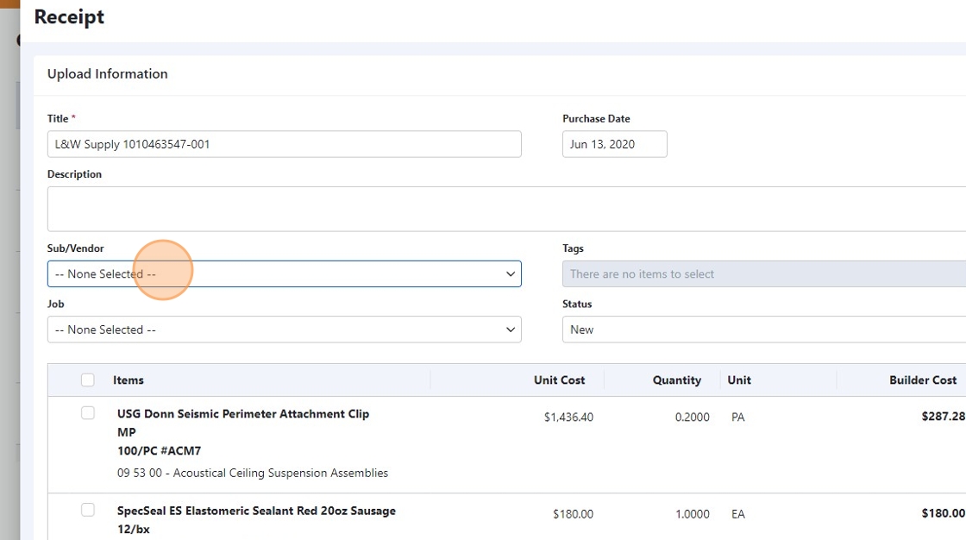966x540 pixels.
Task: Sort by the Unit Cost column header
Action: pyautogui.click(x=560, y=380)
